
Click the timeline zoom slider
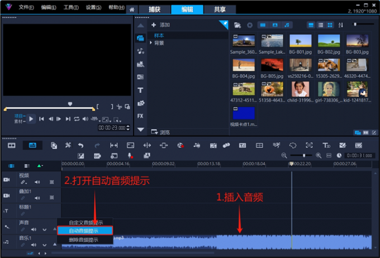click(x=305, y=155)
